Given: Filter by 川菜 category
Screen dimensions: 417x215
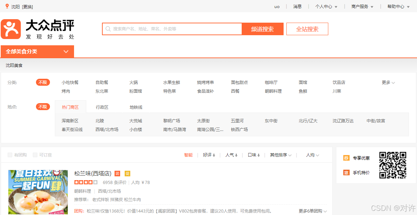Looking at the screenshot, I should coord(337,91).
